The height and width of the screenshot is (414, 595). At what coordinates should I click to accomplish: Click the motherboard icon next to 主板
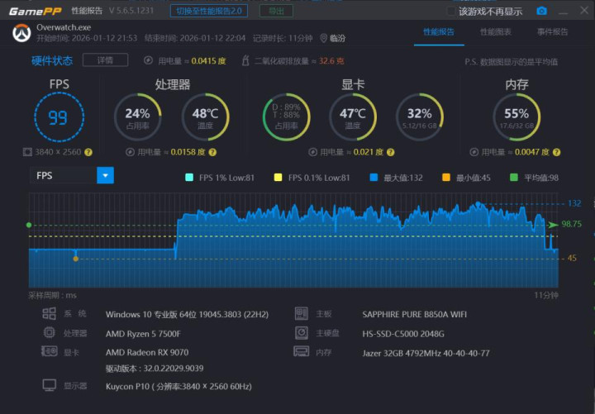[302, 313]
